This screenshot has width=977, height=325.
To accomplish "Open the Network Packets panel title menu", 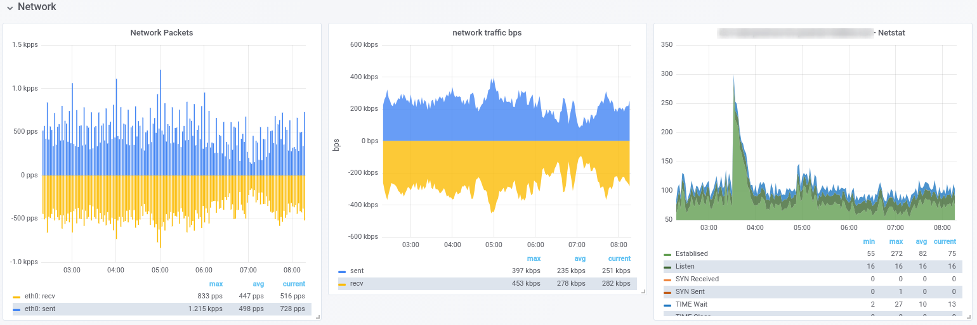I will point(161,33).
